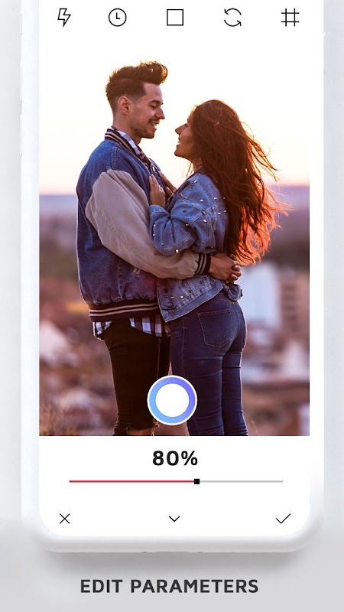The width and height of the screenshot is (344, 612).
Task: Confirm changes with the checkmark icon
Action: pos(283,519)
